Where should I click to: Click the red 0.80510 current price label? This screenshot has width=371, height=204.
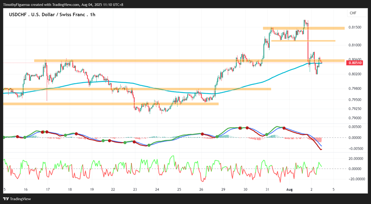point(354,63)
